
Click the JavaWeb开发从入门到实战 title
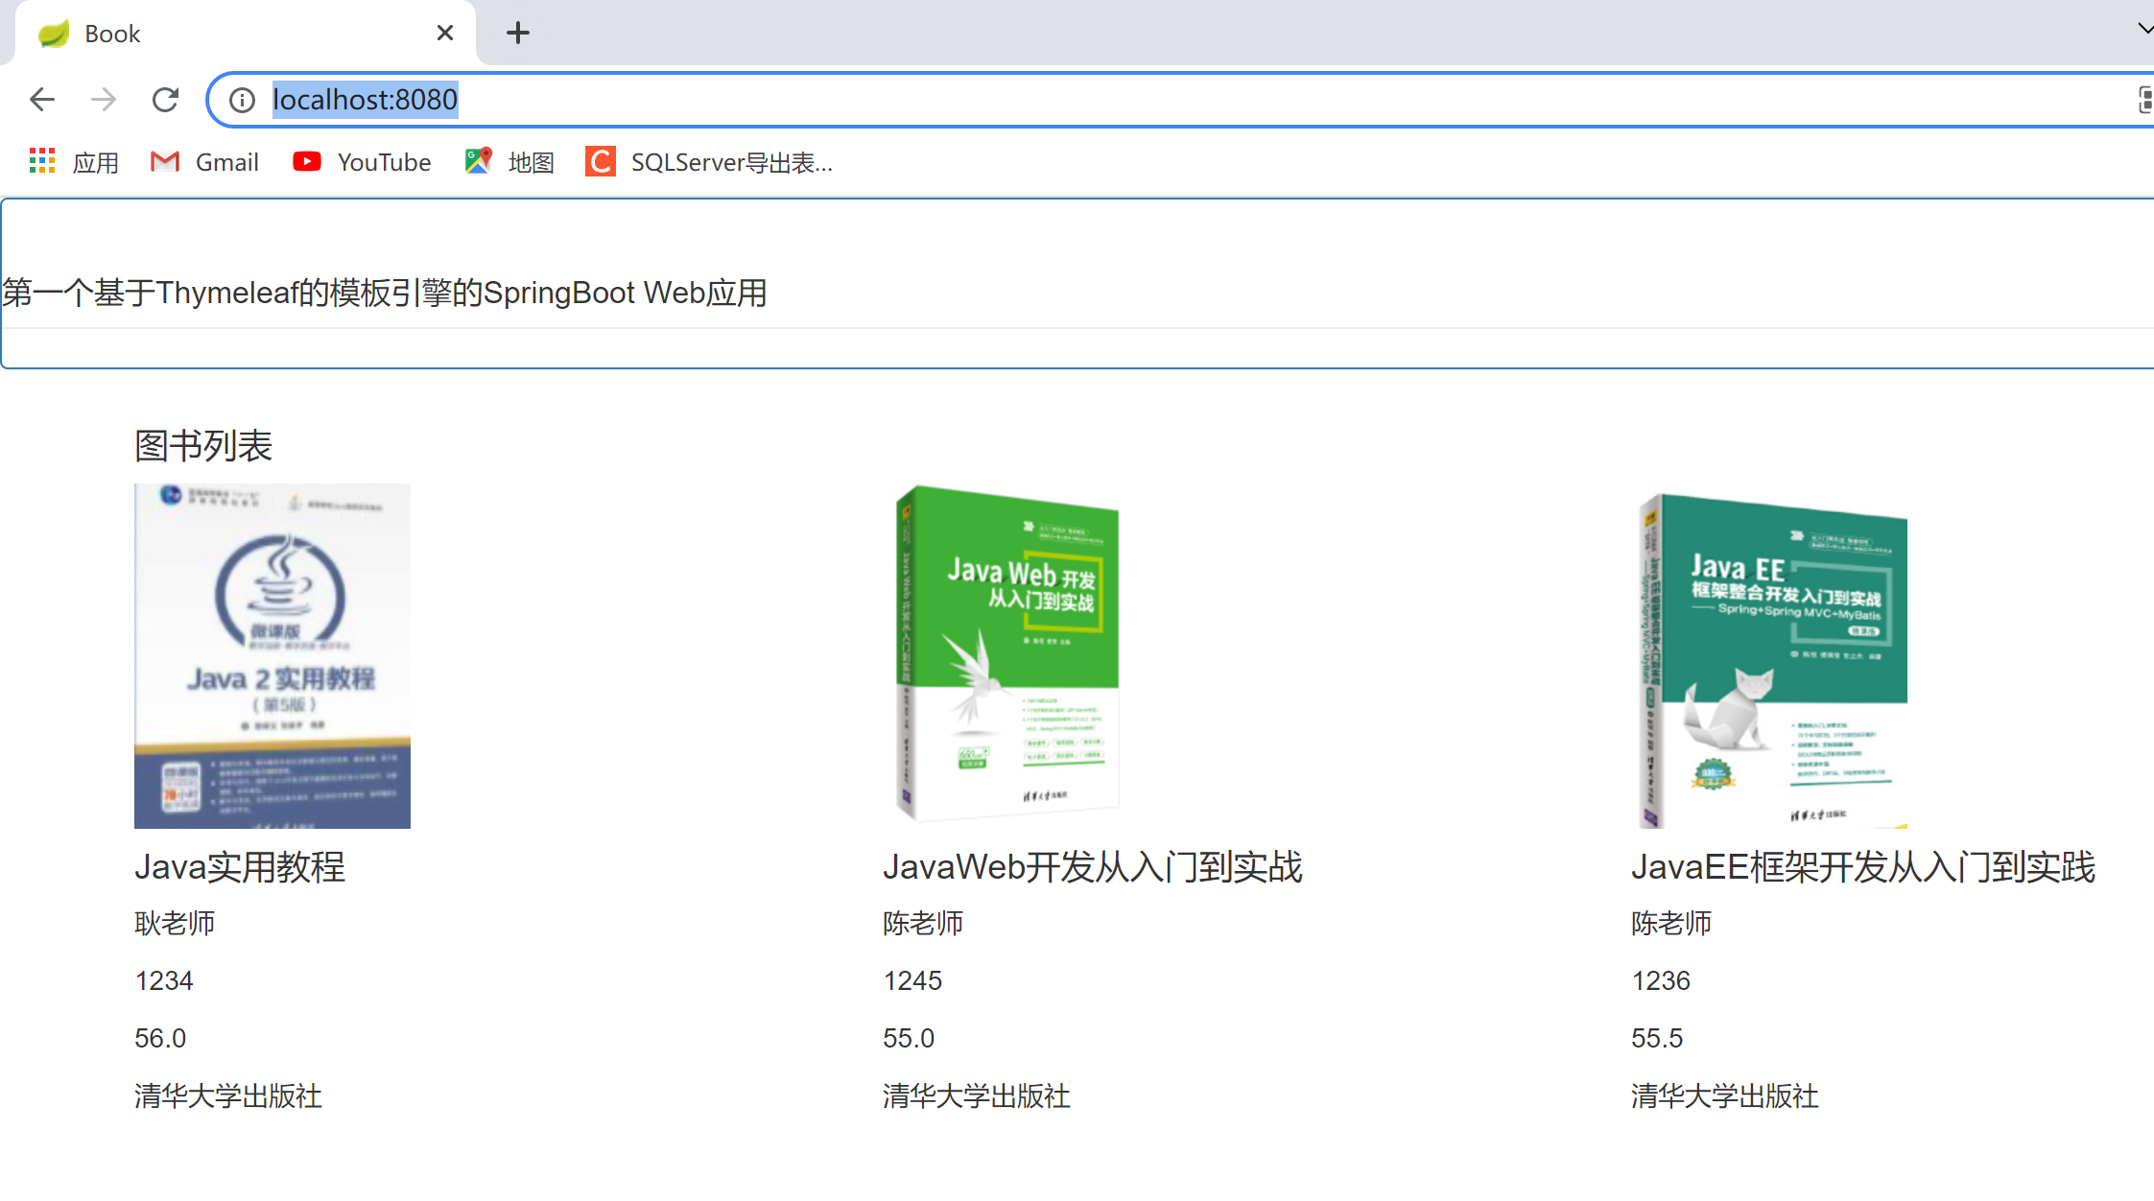click(1092, 867)
